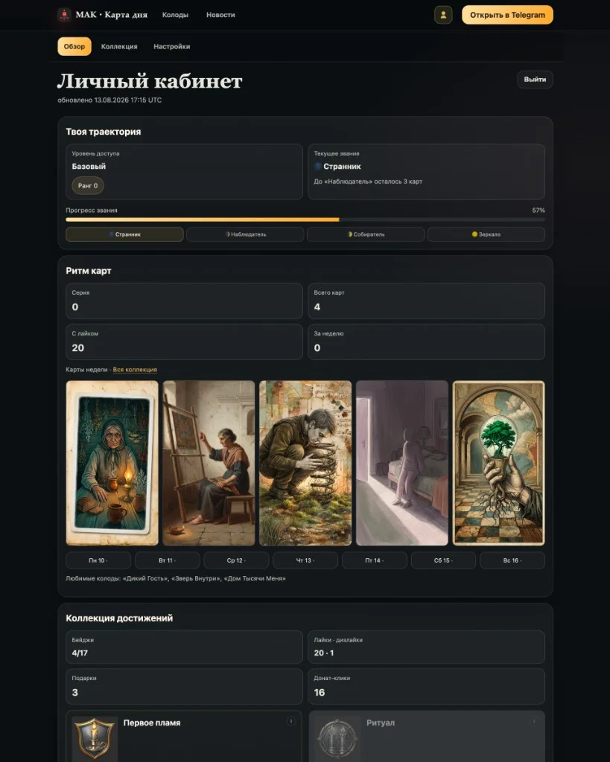Open the old woman with candle card
Viewport: 610px width, 762px height.
click(112, 463)
